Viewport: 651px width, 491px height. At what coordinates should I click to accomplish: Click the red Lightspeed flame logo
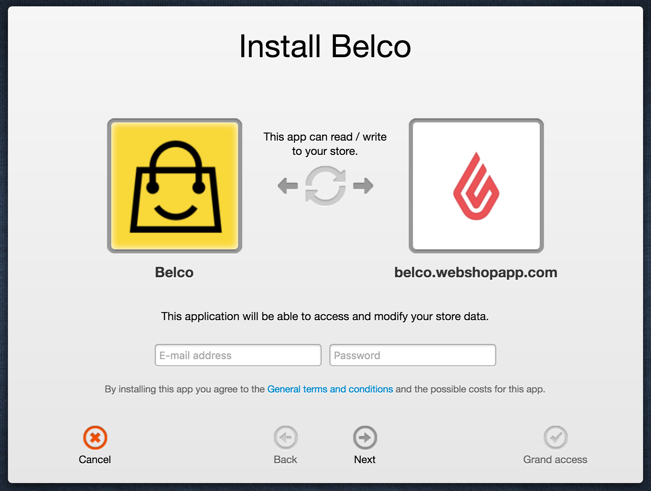point(476,186)
